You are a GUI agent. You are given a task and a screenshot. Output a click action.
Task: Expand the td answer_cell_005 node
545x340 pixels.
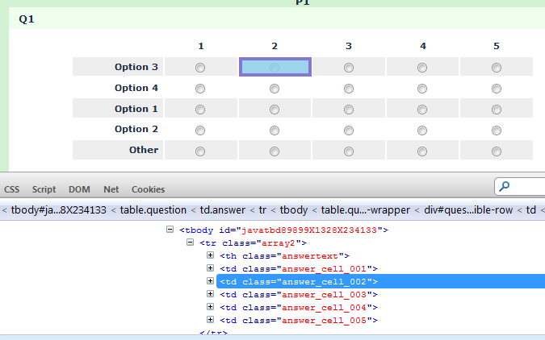point(210,320)
